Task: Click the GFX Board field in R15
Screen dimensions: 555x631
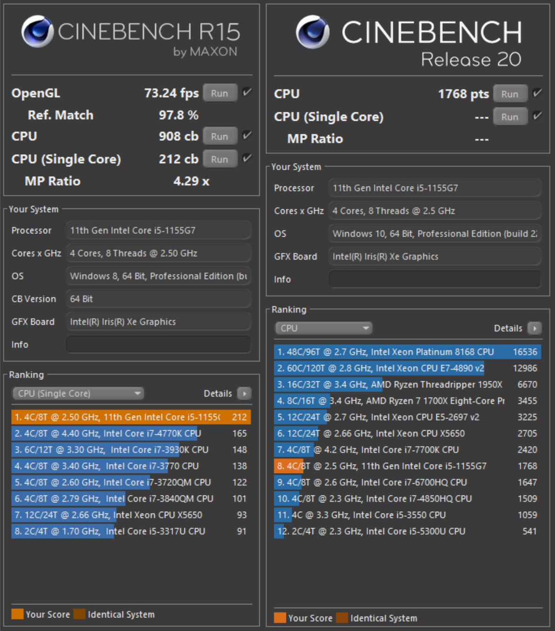Action: coord(158,322)
